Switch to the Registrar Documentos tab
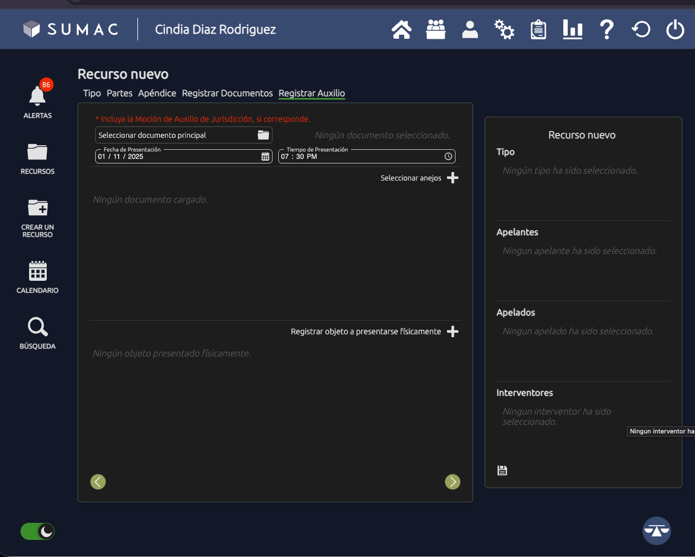The width and height of the screenshot is (695, 557). (x=227, y=93)
